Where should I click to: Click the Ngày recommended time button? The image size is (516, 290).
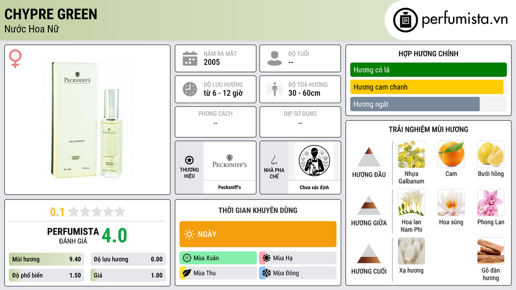tap(258, 234)
